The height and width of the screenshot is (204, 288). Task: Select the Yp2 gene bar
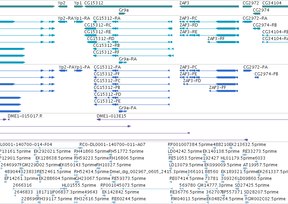click(63, 6)
